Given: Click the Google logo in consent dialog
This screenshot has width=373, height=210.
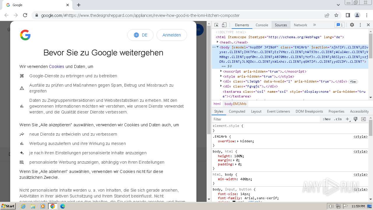Looking at the screenshot, I should (25, 35).
